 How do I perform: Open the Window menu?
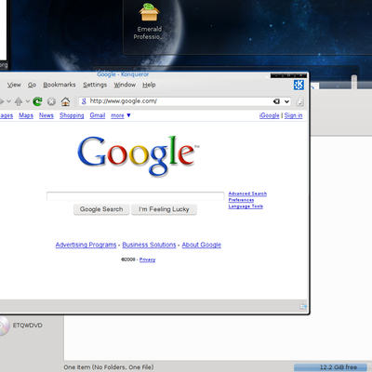click(125, 85)
